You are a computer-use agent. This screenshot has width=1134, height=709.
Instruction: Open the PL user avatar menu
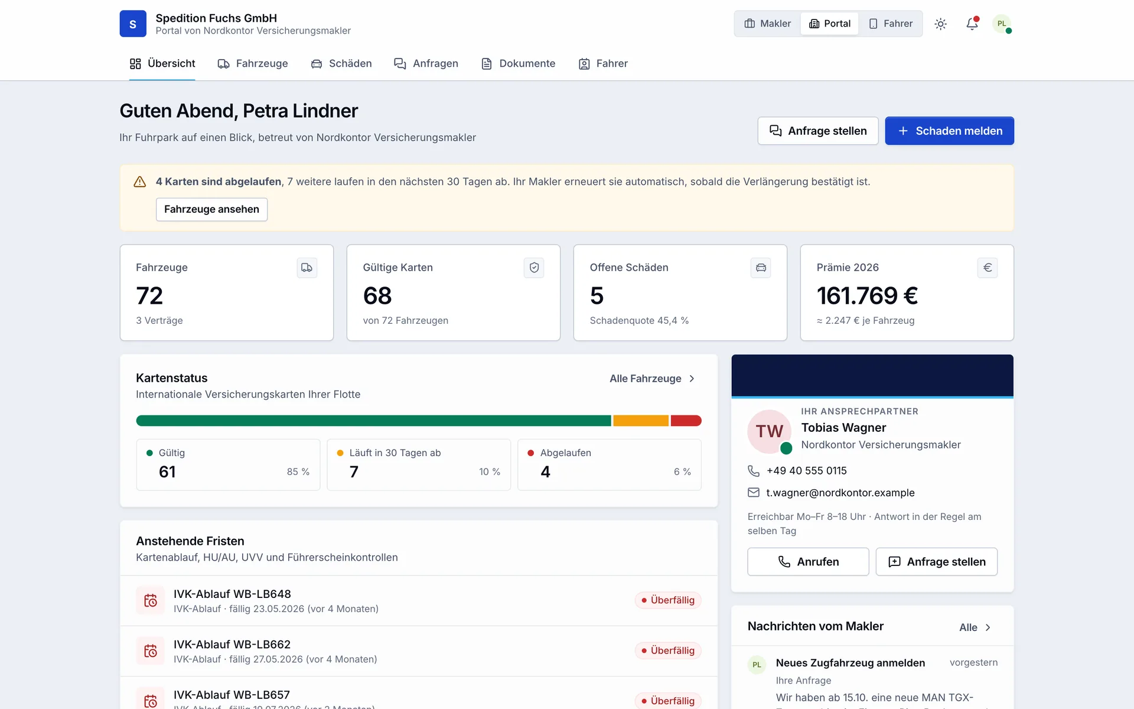click(1002, 24)
